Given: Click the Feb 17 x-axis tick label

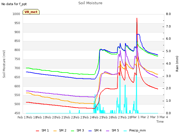Looking at the screenshot, I should coord(22,117).
